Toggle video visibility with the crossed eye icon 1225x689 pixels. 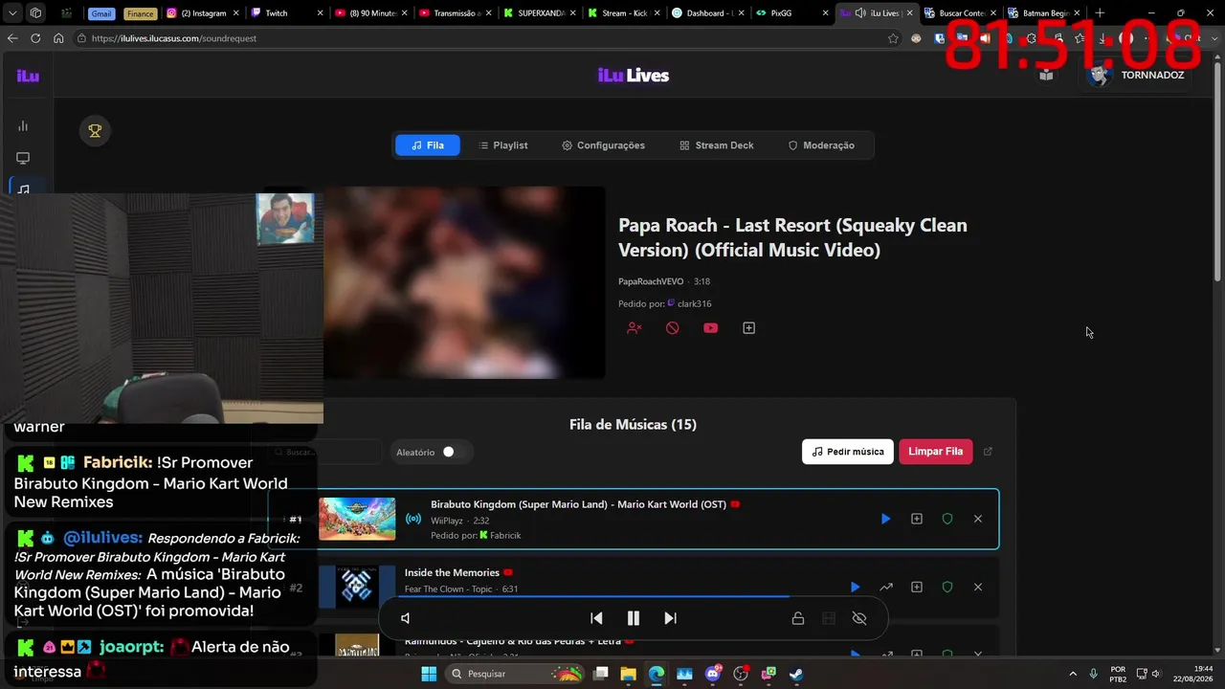pos(859,618)
